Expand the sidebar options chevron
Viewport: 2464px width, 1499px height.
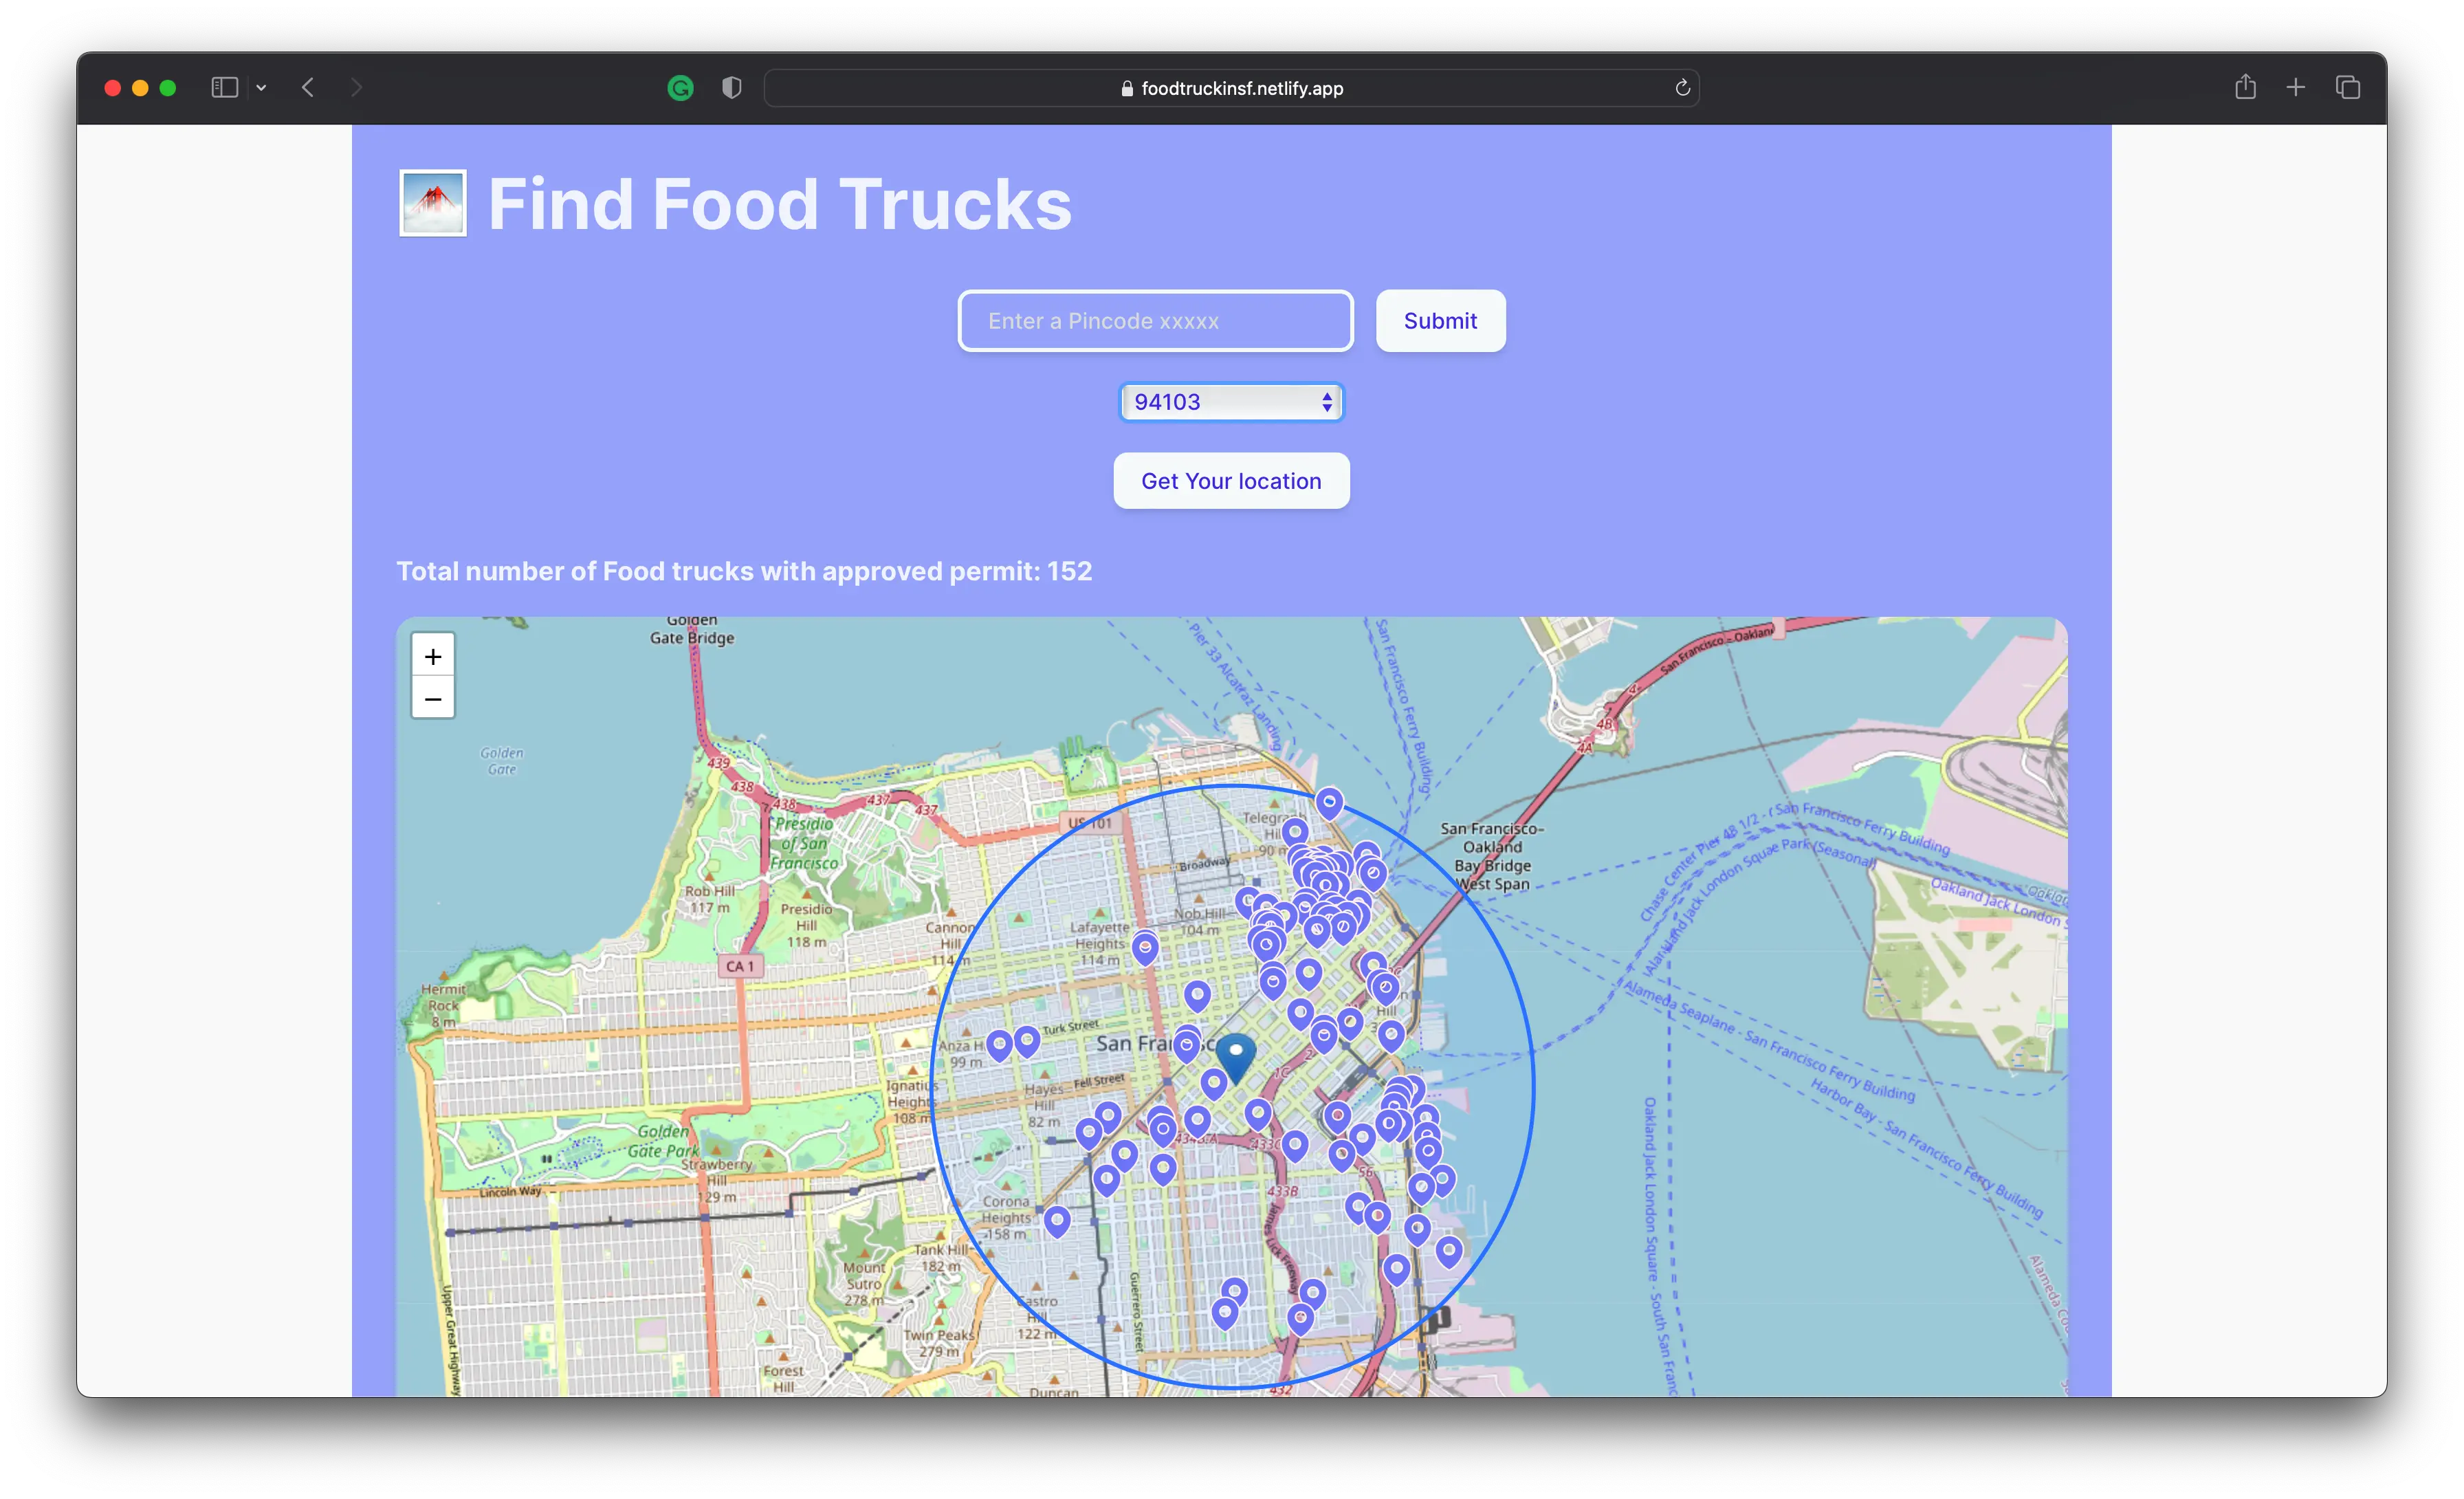(261, 88)
